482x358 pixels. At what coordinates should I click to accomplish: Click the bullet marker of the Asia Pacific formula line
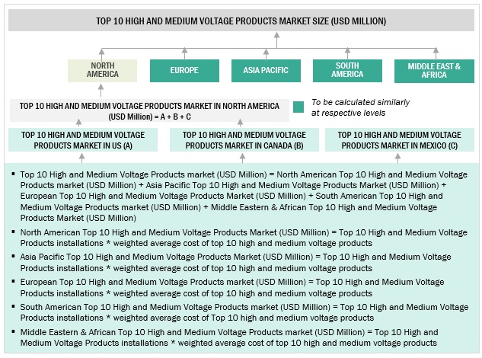tap(14, 257)
